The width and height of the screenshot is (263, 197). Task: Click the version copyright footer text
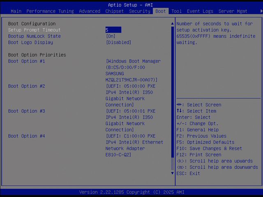tap(131, 192)
